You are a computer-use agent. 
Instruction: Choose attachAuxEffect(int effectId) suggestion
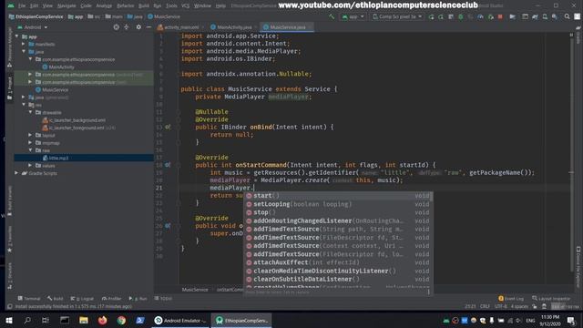pos(337,262)
